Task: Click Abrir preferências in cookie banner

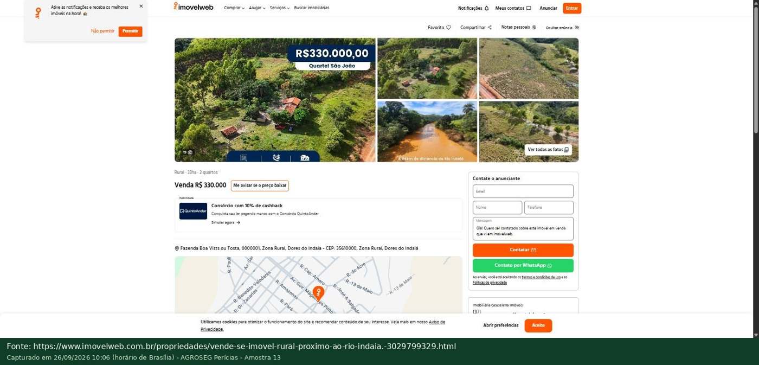Action: click(501, 325)
